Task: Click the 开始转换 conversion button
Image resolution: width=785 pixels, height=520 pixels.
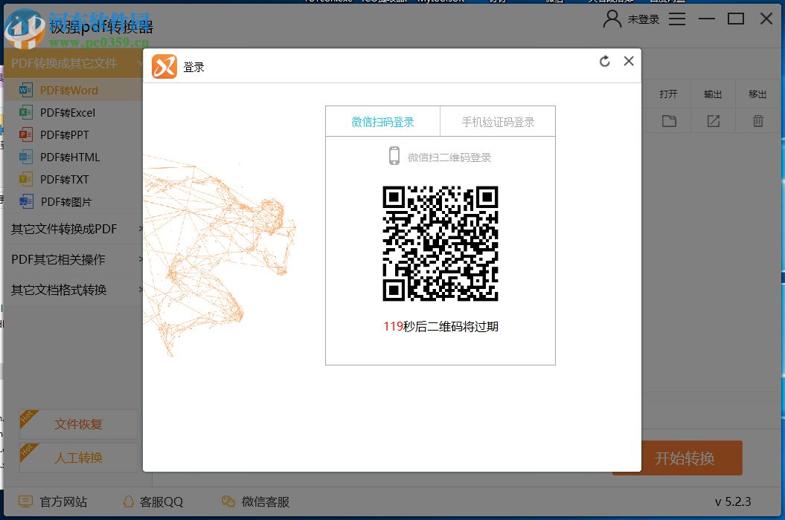Action: point(677,458)
